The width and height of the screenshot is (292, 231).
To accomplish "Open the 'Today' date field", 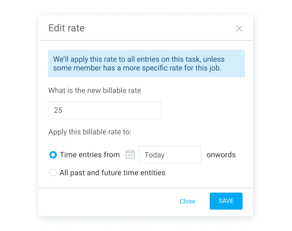I will [170, 155].
